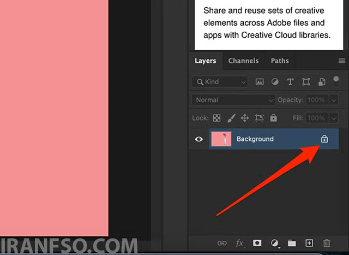Click the Fill percentage field
The width and height of the screenshot is (349, 255).
click(x=317, y=118)
